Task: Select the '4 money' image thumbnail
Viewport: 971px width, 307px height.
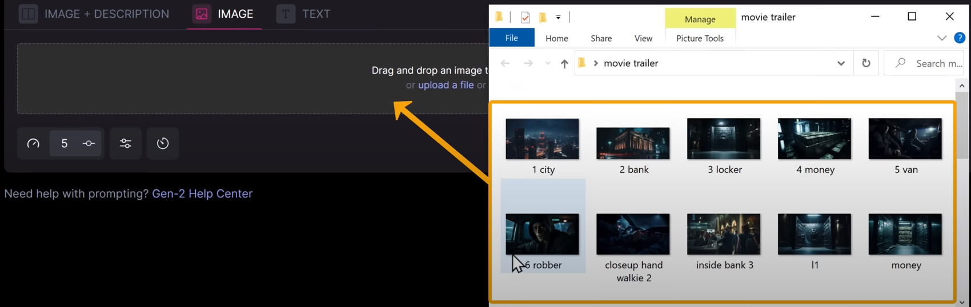Action: point(814,139)
